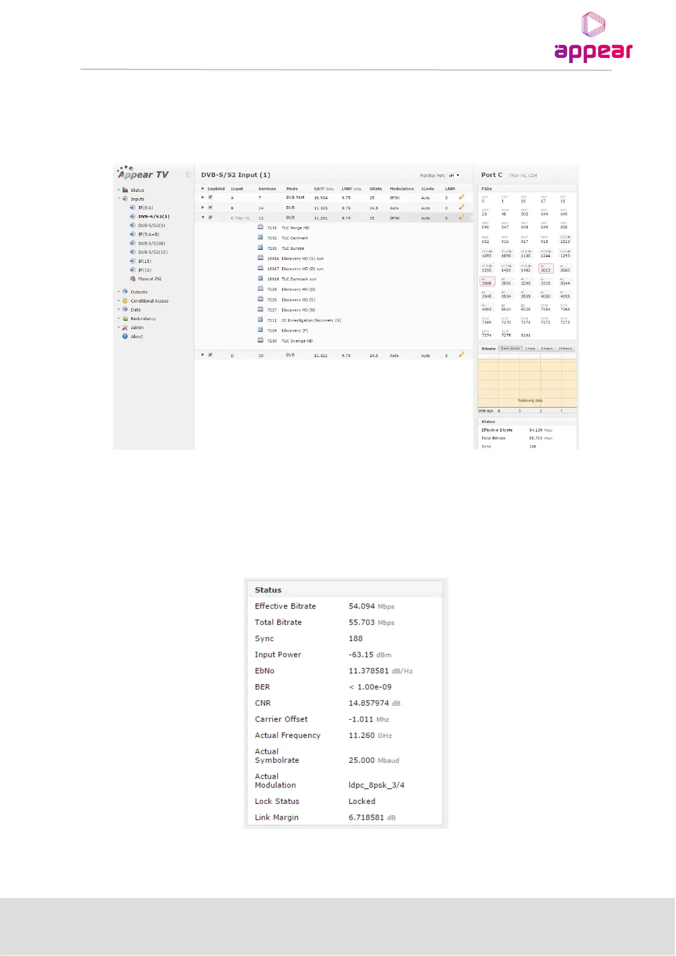This screenshot has height=956, width=676.
Task: Click TV icon next to 7226 Discovery HD (S)
Action: (x=261, y=299)
